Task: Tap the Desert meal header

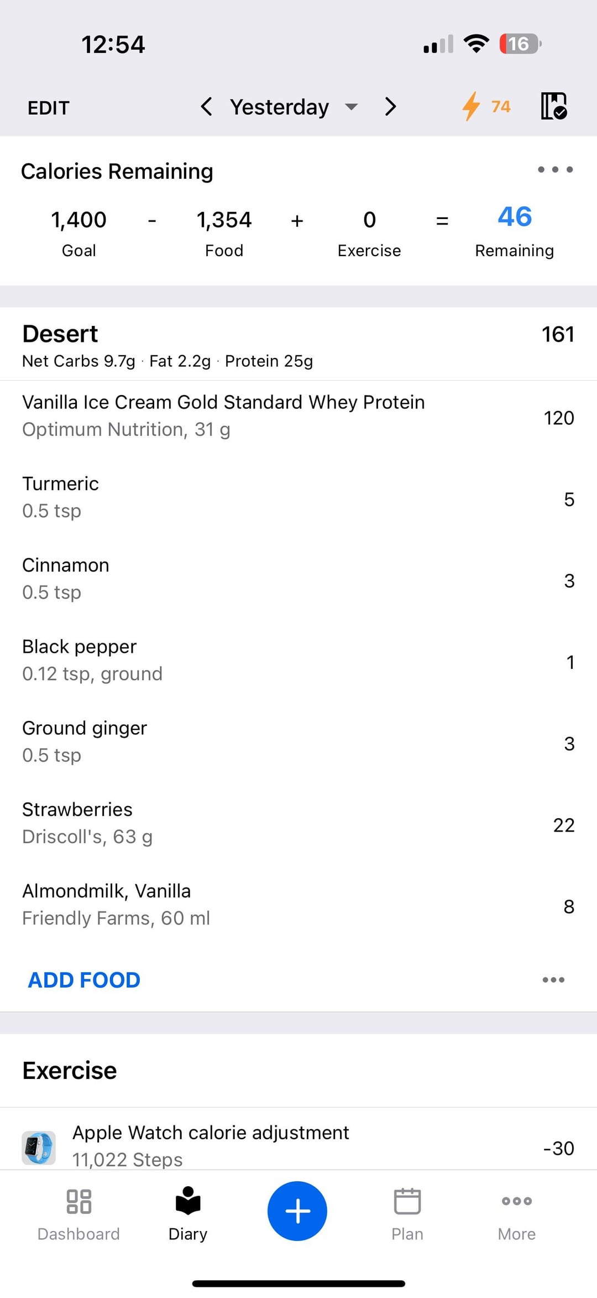Action: pos(60,334)
